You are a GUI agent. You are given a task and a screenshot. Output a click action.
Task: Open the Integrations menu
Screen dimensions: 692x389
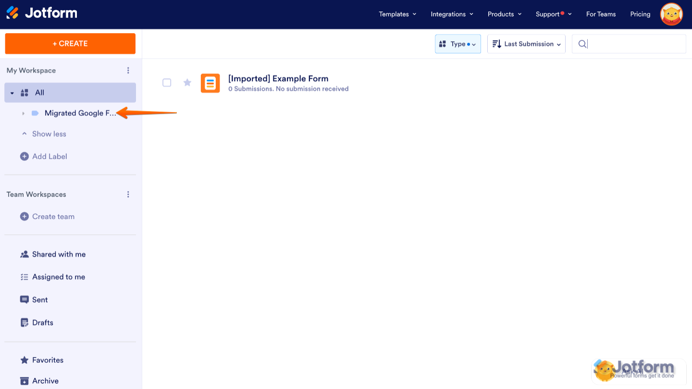coord(452,14)
